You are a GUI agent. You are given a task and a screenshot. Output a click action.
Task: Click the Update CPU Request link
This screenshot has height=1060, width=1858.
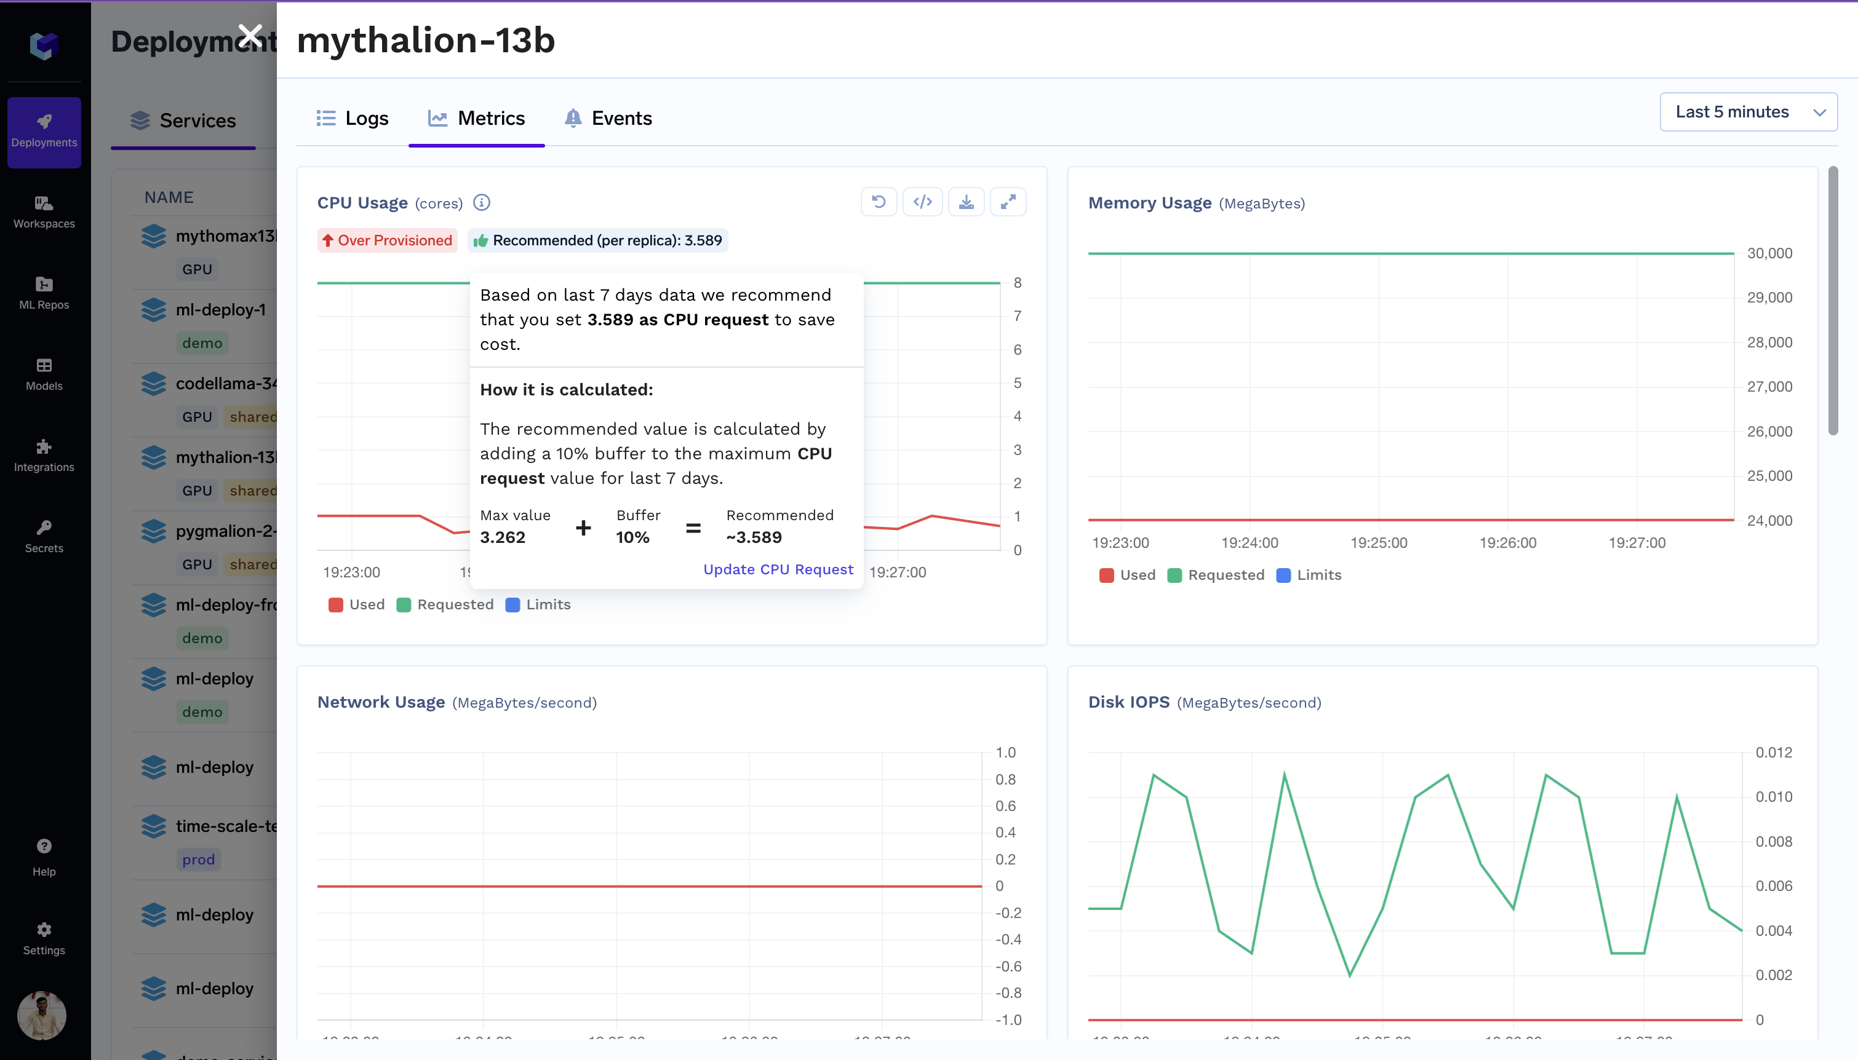(778, 569)
